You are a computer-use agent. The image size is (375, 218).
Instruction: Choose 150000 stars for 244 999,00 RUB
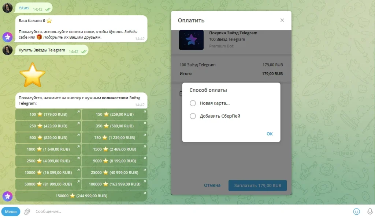click(81, 196)
